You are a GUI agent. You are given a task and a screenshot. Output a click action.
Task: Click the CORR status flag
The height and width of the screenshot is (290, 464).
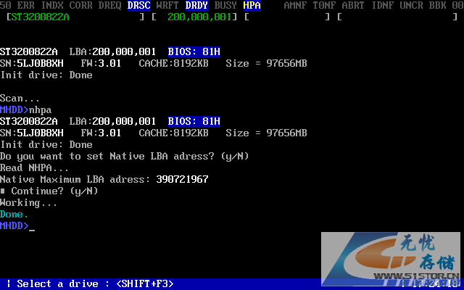click(80, 5)
